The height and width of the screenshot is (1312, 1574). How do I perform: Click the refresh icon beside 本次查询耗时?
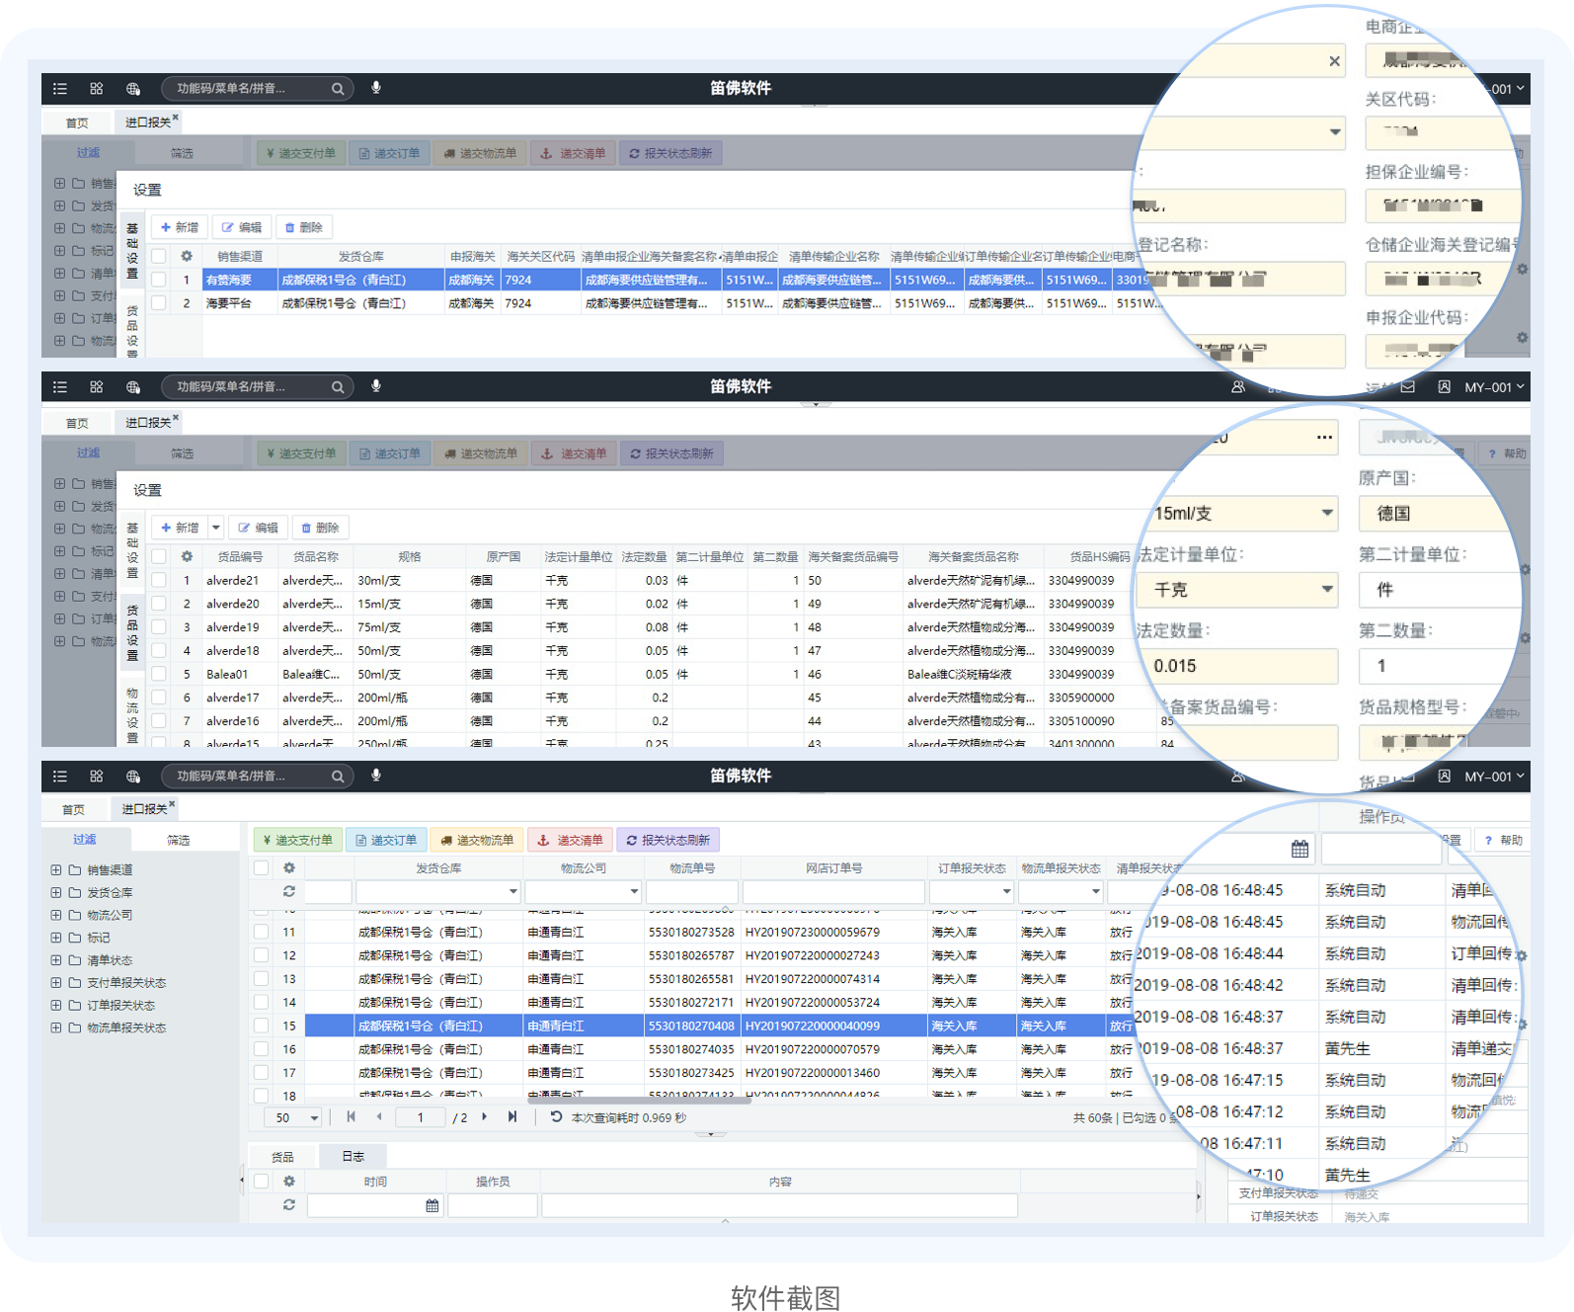556,1117
